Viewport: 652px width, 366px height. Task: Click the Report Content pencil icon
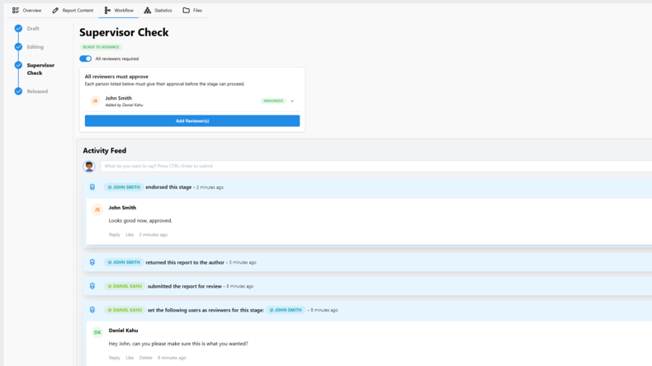pyautogui.click(x=55, y=11)
